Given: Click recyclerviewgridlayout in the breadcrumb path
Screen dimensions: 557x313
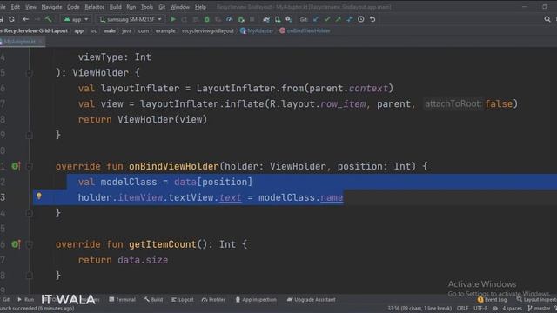Looking at the screenshot, I should click(x=208, y=31).
